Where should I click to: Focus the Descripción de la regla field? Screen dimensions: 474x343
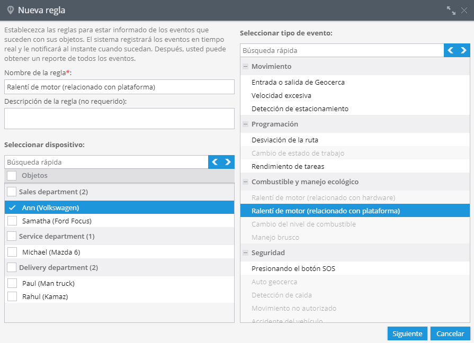click(x=119, y=119)
